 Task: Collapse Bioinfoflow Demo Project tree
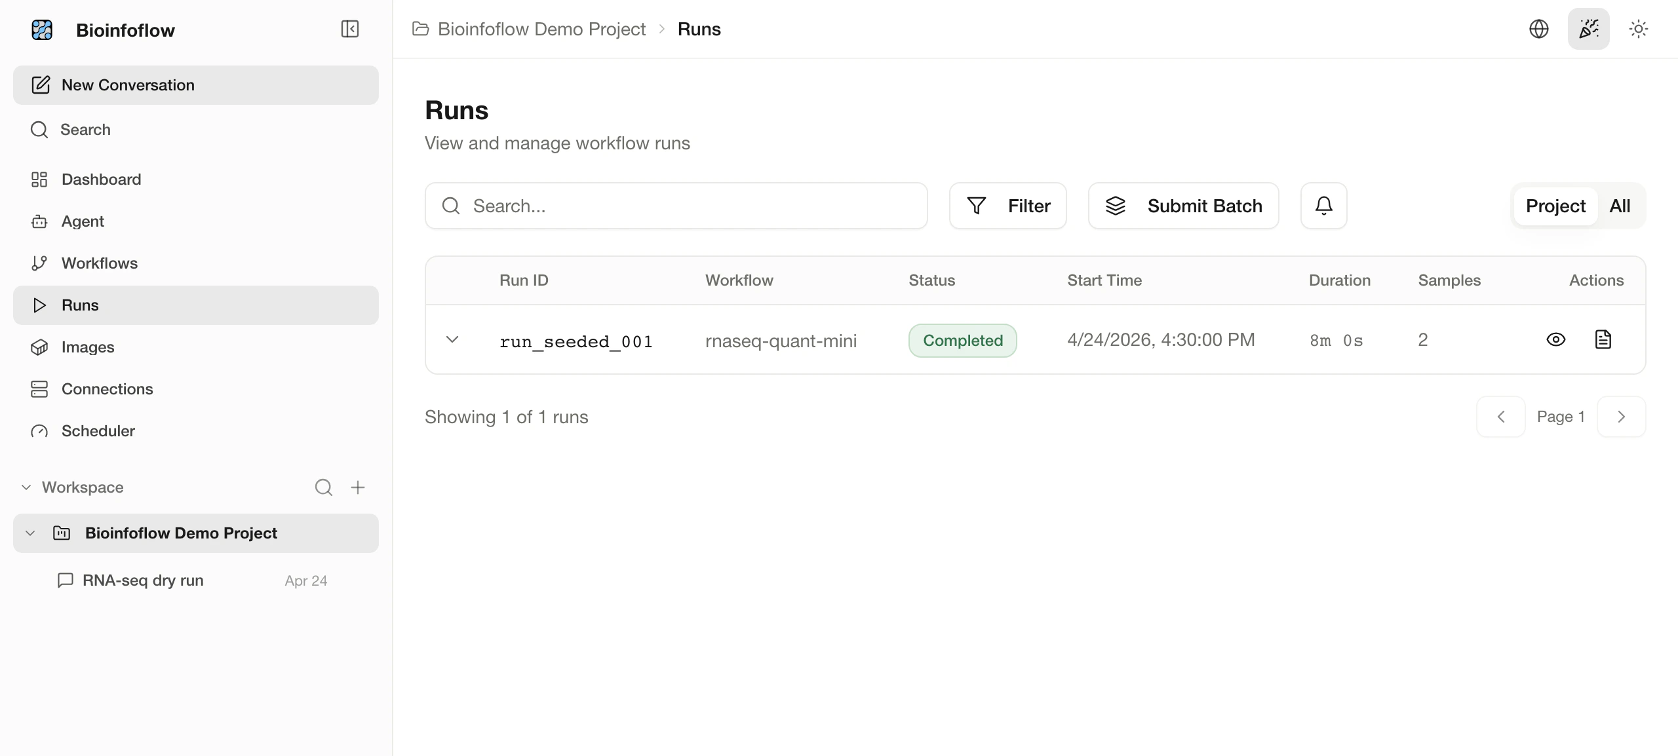point(30,533)
